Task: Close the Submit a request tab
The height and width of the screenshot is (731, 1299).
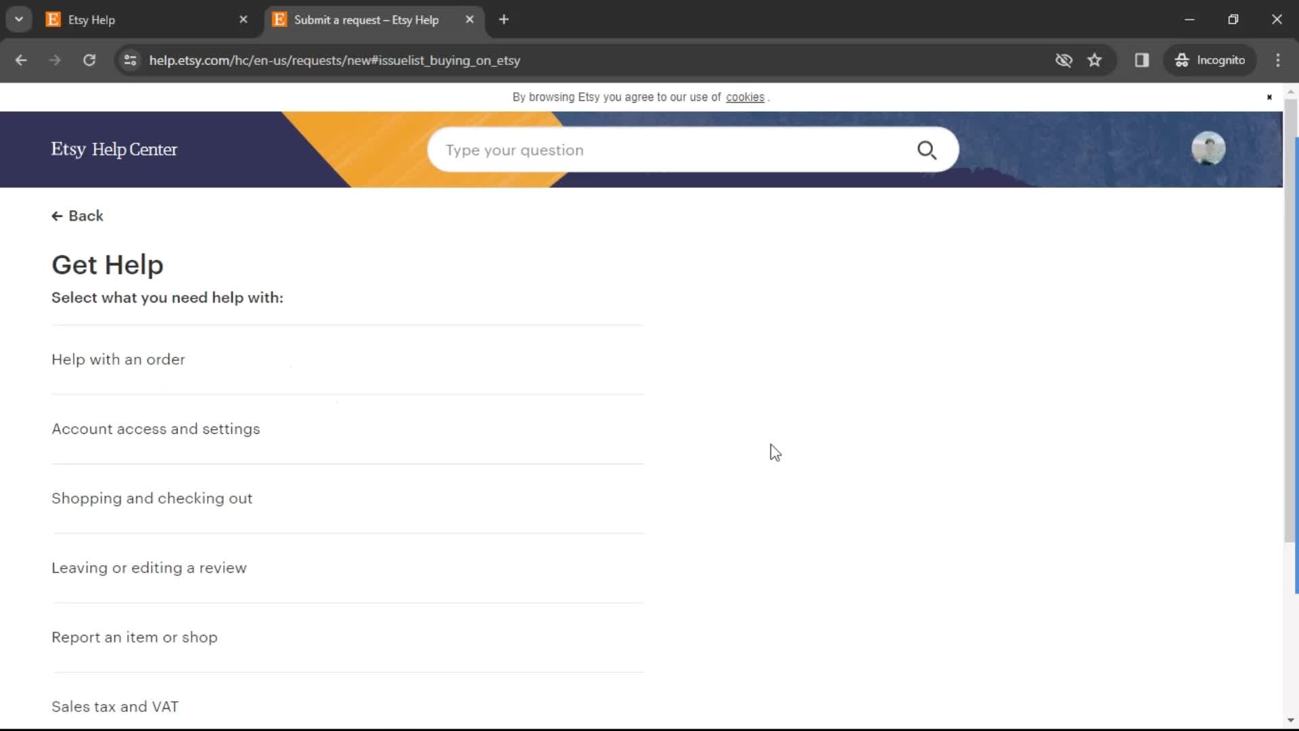Action: pos(470,20)
